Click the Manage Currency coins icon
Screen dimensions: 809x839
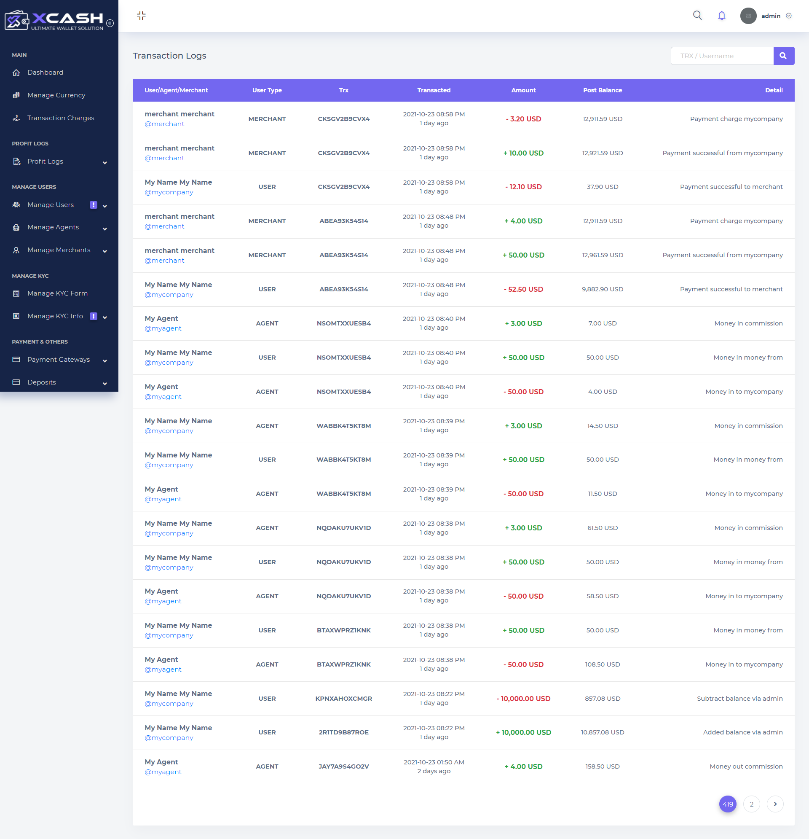pos(16,95)
